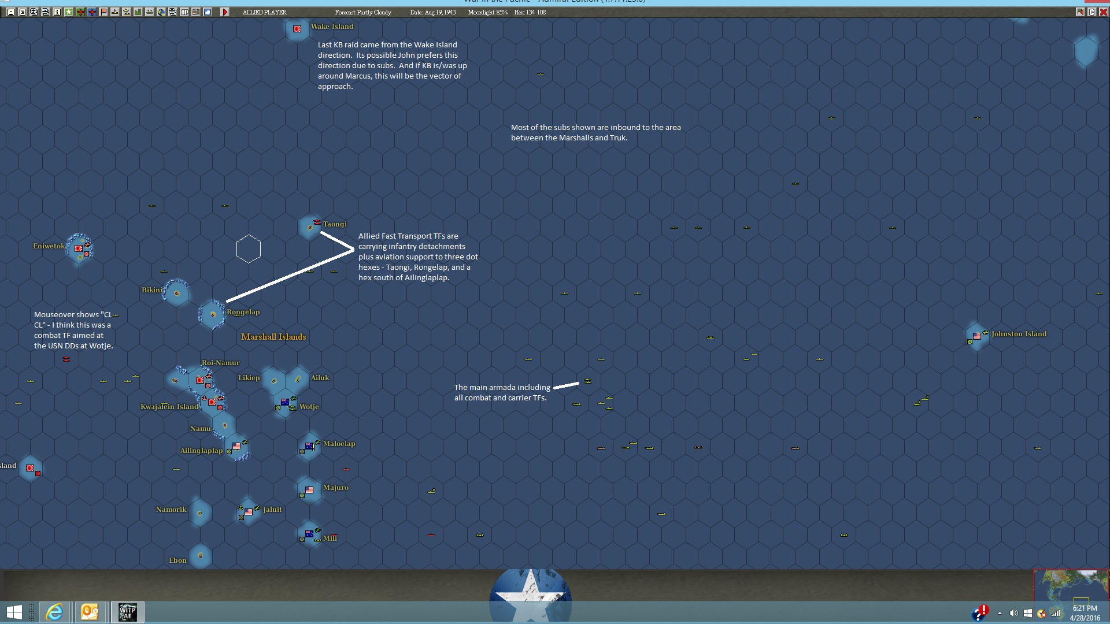
Task: Click the minimap thumbnail in corner
Action: 1071,586
